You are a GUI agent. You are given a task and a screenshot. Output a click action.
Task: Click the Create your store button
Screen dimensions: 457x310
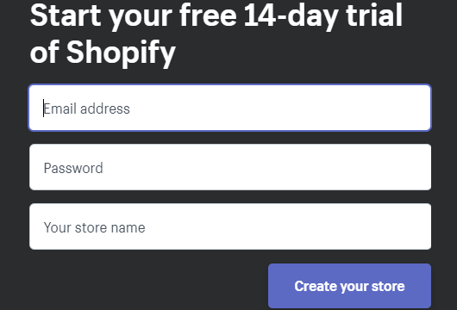pos(349,286)
